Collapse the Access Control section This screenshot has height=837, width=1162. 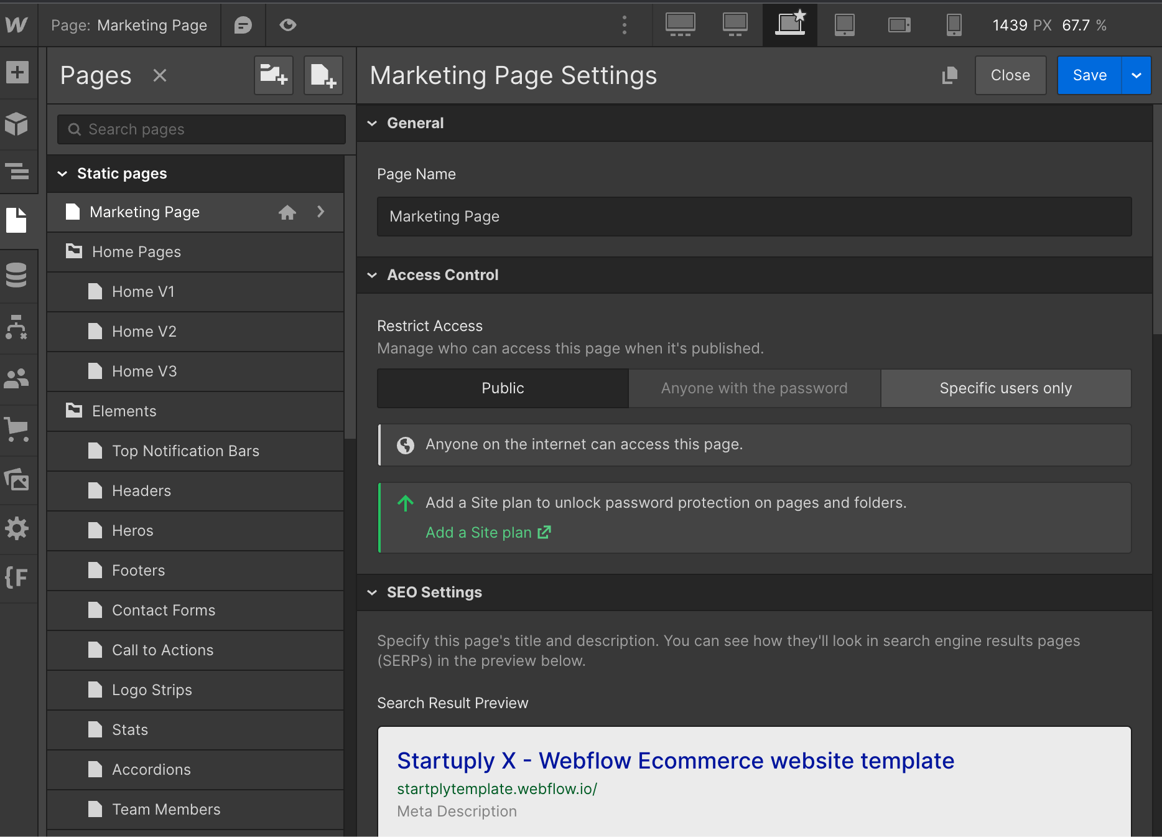click(x=372, y=274)
